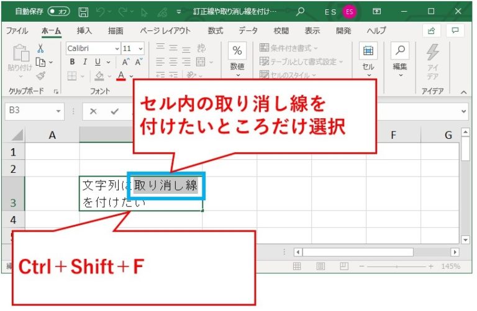
Task: Click the Share icon at top right
Action: (x=430, y=30)
